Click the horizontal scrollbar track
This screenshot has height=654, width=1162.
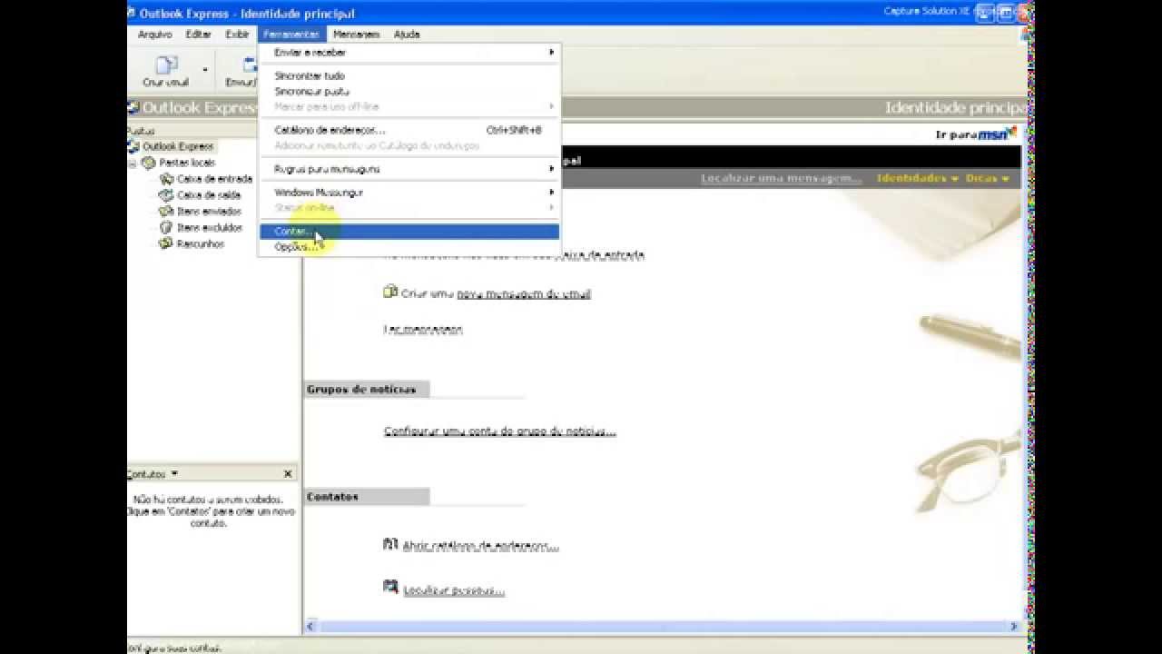[x=663, y=626]
